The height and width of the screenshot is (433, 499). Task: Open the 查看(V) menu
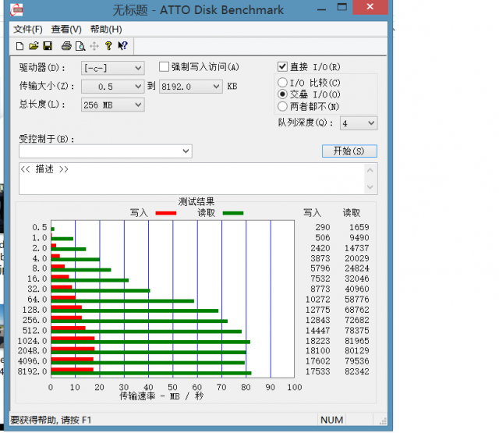(x=66, y=30)
